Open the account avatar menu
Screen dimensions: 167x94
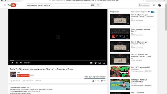[x=160, y=5]
